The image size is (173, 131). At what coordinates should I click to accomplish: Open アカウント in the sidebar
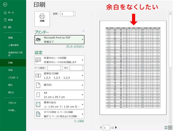(x=12, y=103)
